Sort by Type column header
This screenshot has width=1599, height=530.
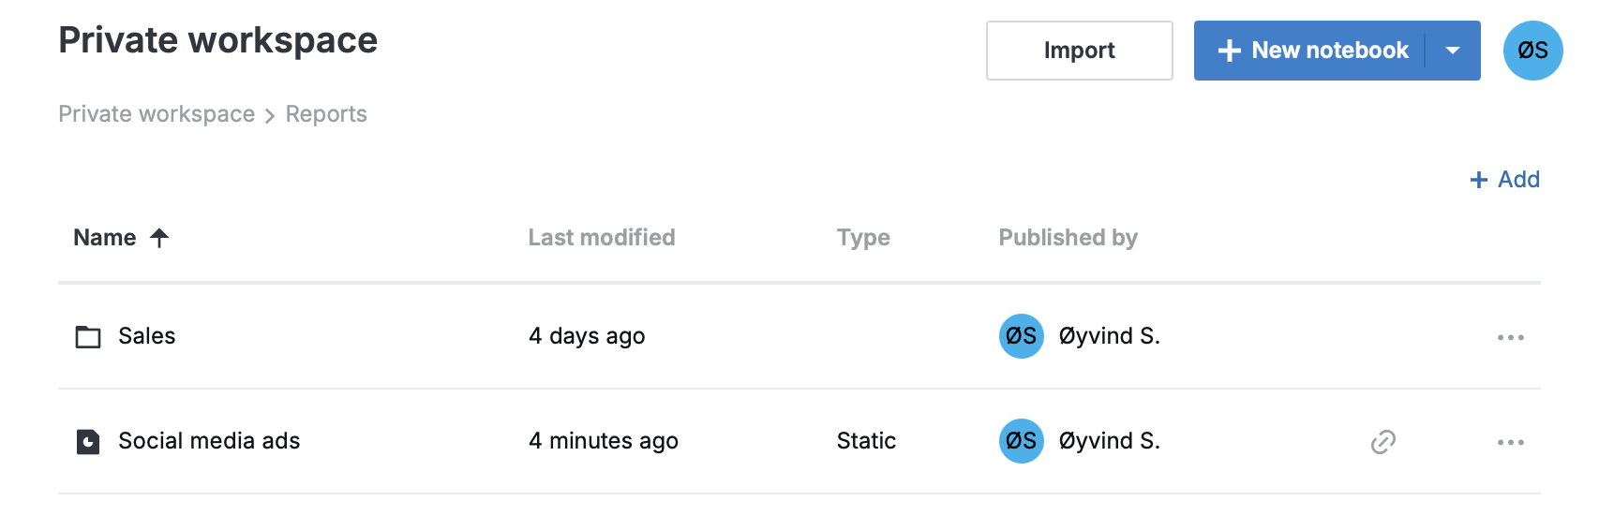pos(863,238)
